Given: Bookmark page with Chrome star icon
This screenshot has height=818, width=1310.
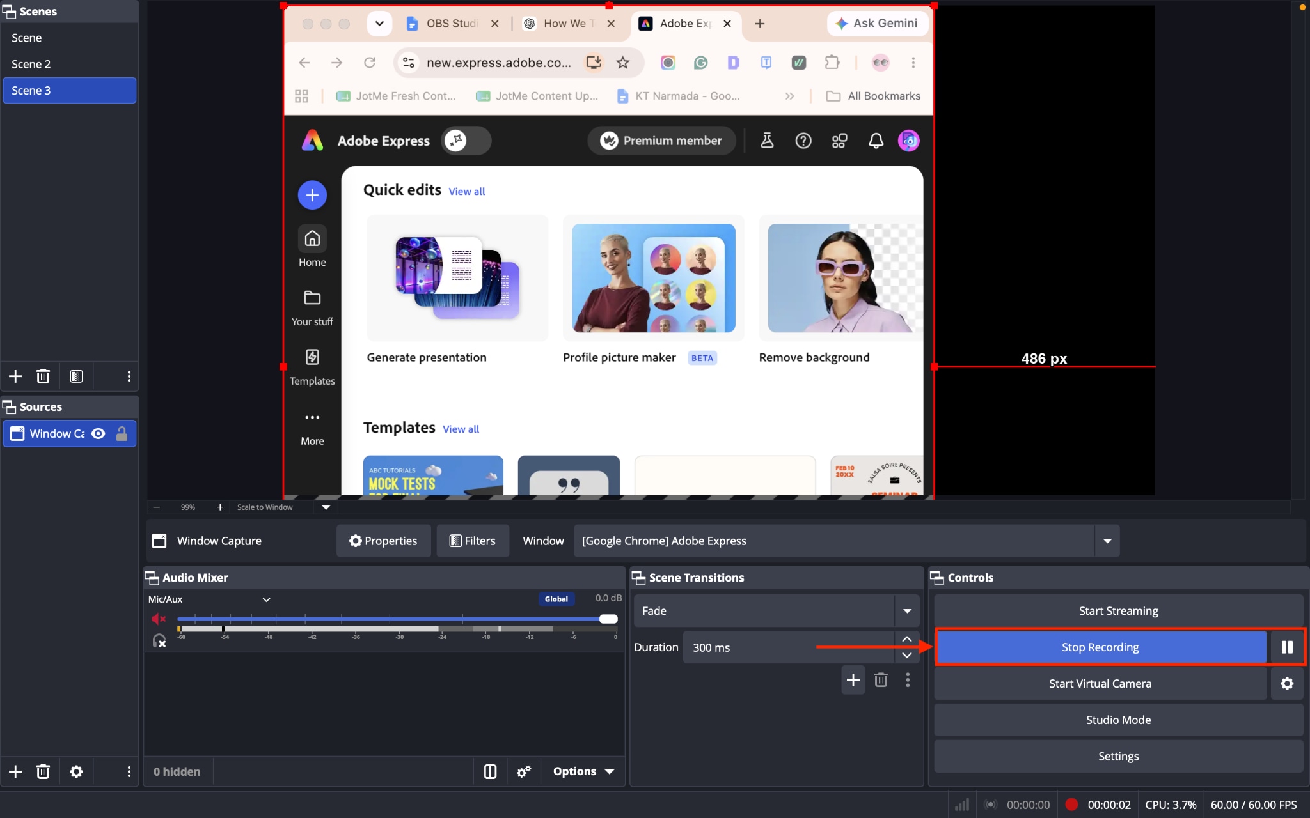Looking at the screenshot, I should tap(622, 63).
